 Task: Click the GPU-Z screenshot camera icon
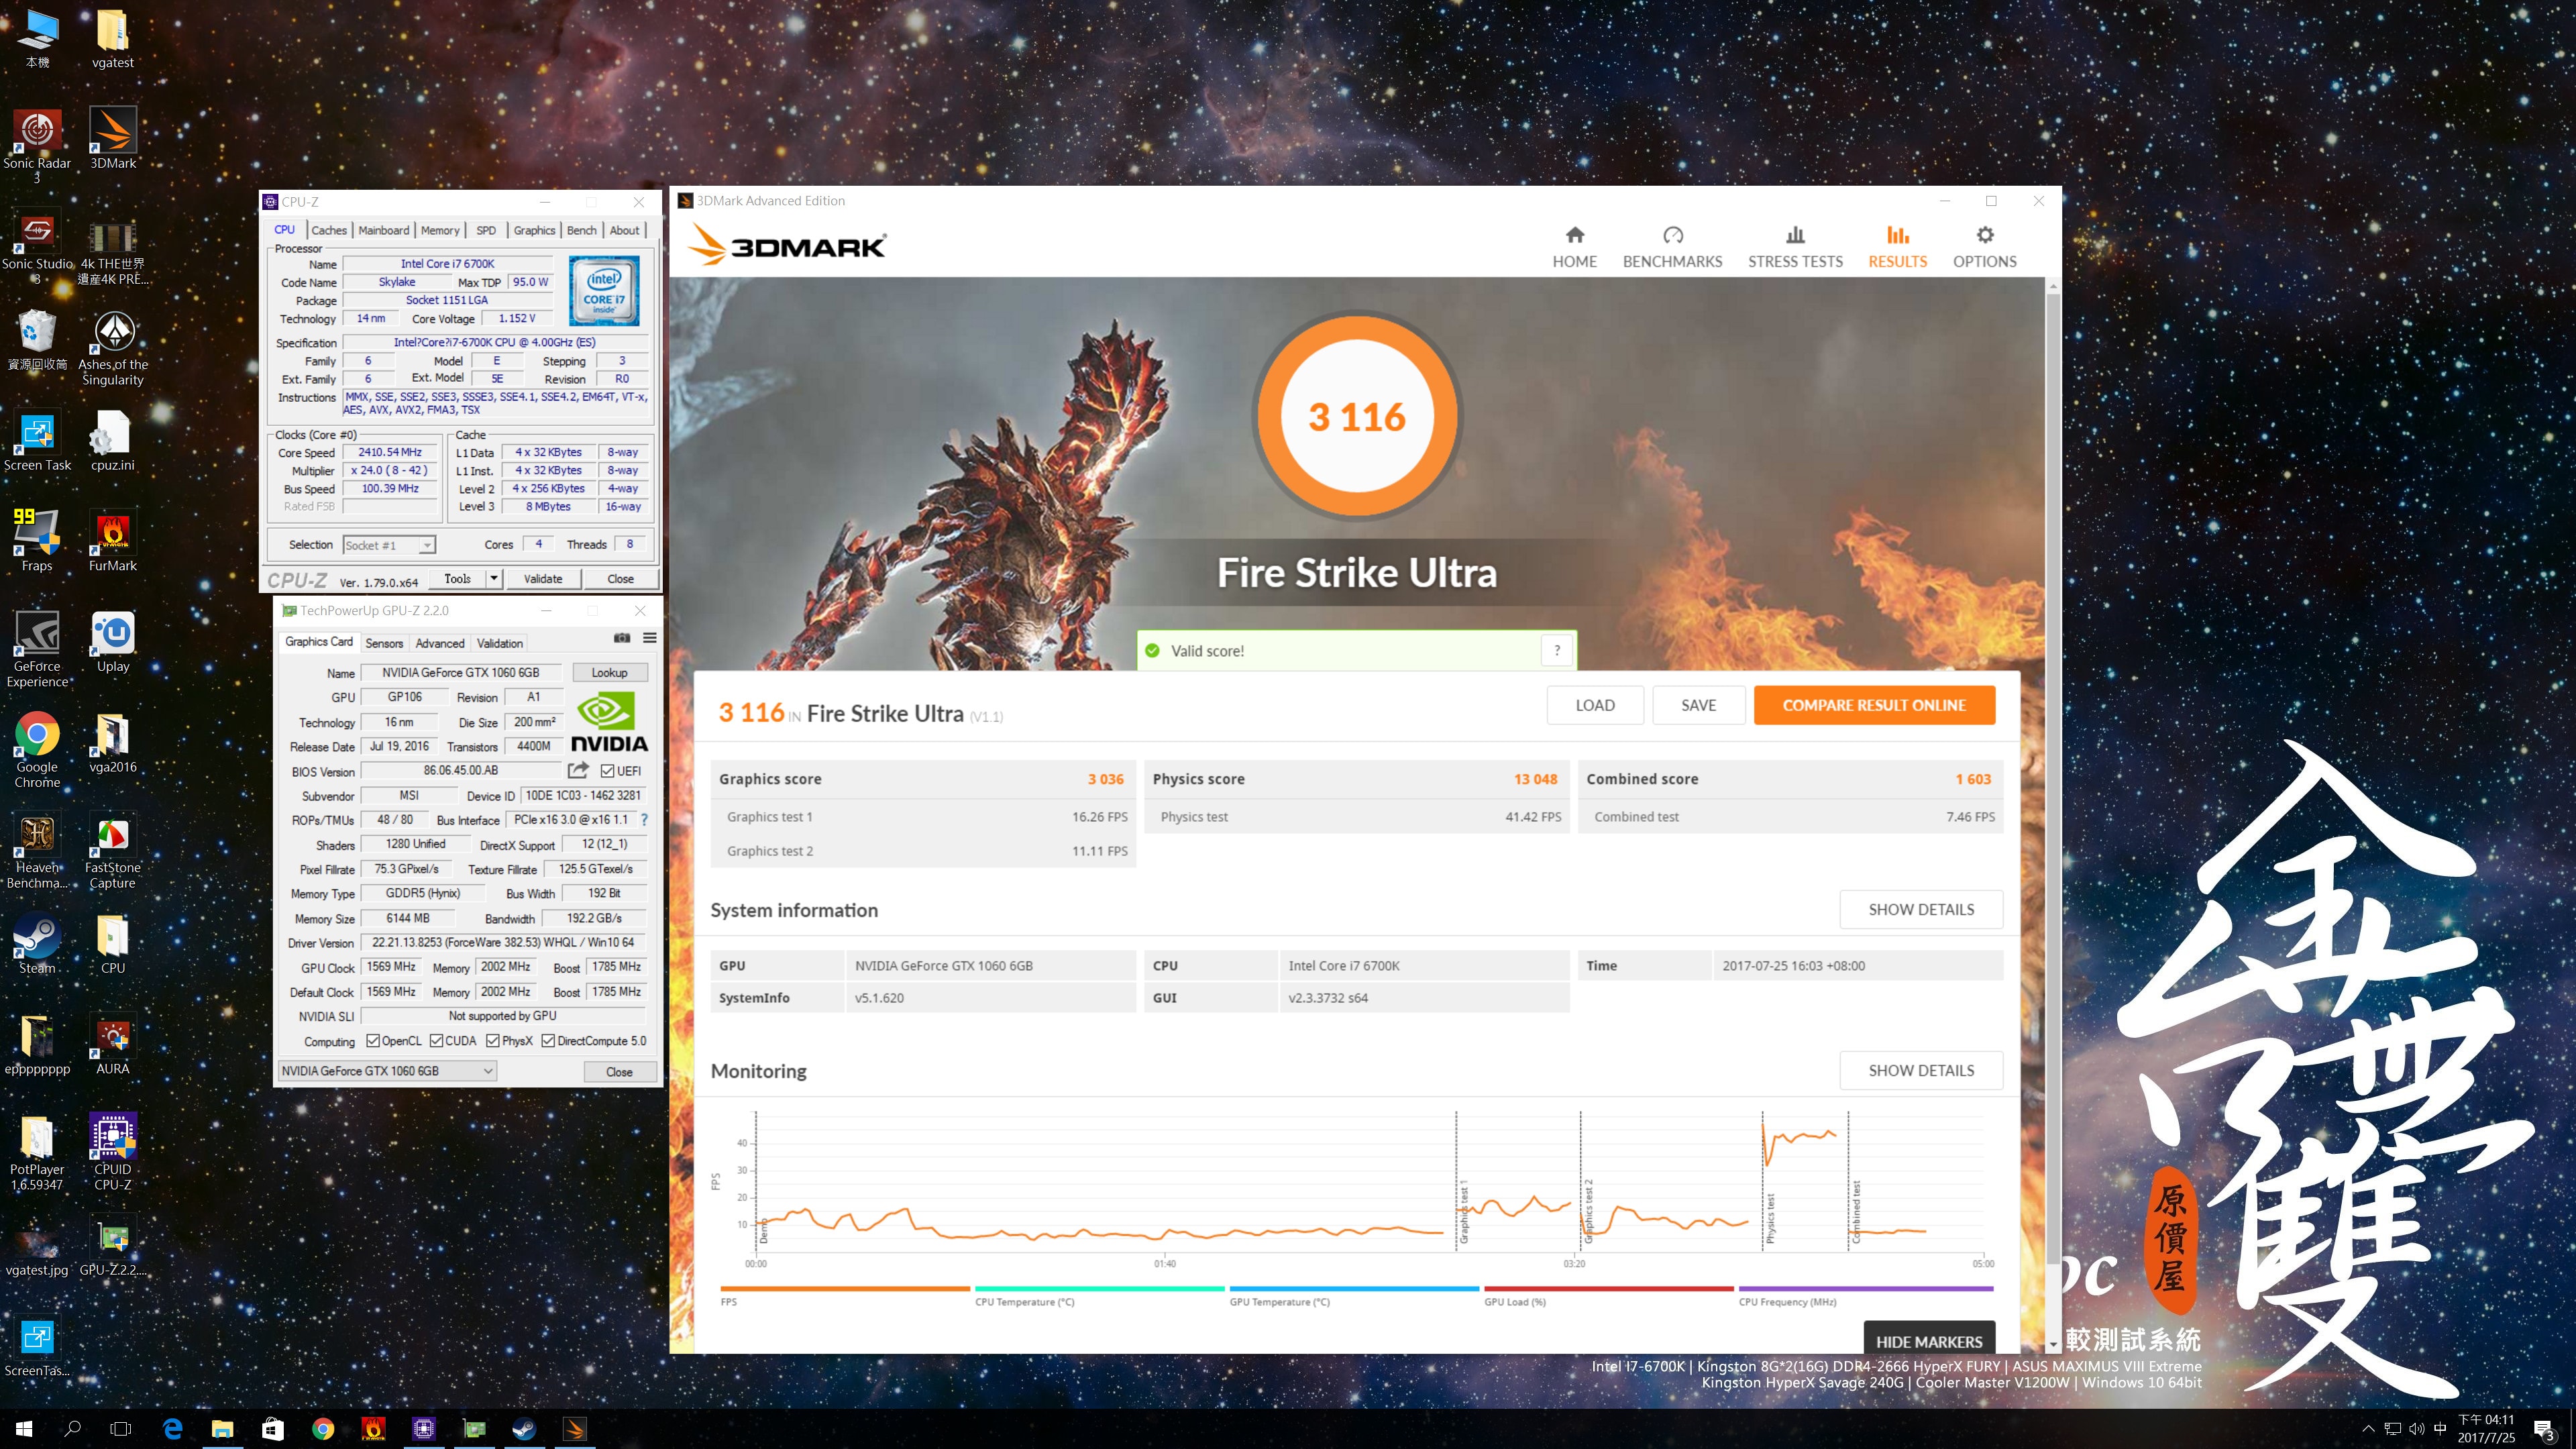click(622, 638)
